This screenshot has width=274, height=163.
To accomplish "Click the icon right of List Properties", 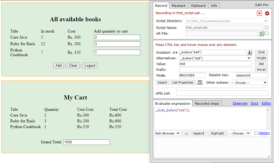I will (x=200, y=83).
